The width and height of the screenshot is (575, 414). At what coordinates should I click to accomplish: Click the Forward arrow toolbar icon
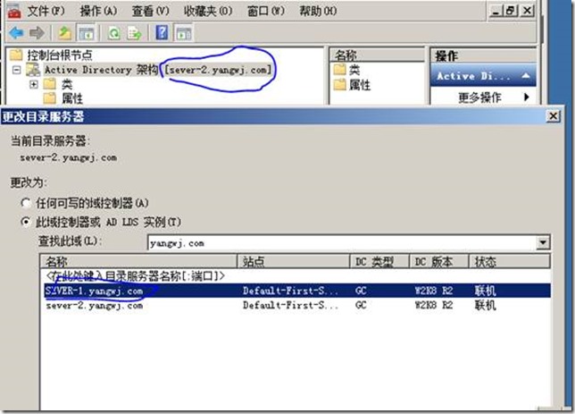(x=37, y=33)
